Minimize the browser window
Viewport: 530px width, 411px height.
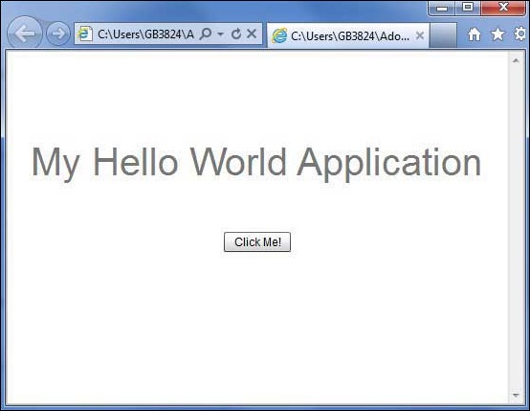pyautogui.click(x=442, y=8)
